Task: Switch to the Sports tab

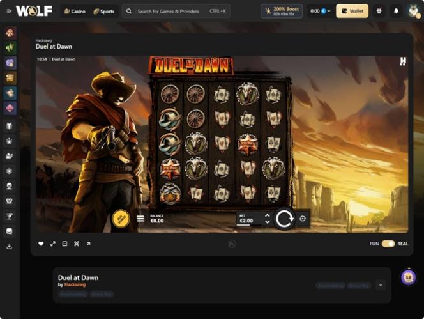Action: pyautogui.click(x=104, y=11)
